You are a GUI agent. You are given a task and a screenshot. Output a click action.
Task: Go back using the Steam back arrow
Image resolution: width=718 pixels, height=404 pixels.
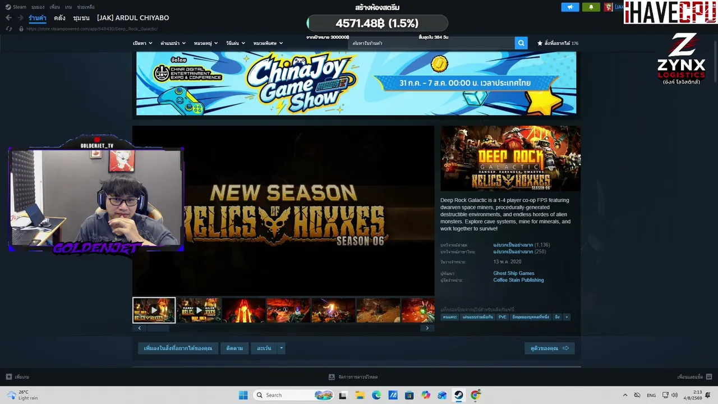pos(8,18)
